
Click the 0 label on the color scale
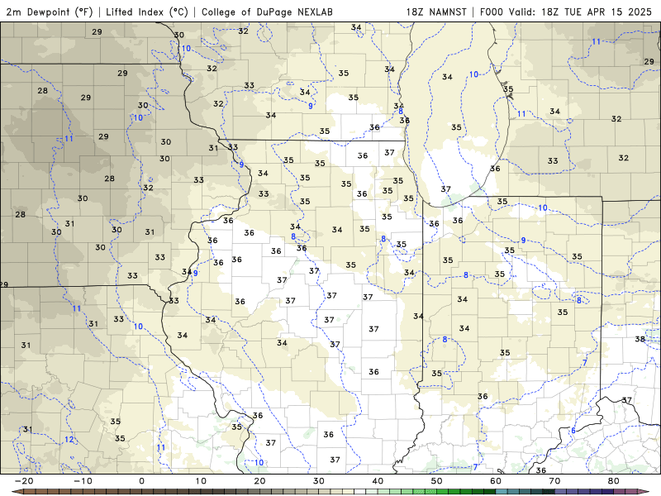141,481
